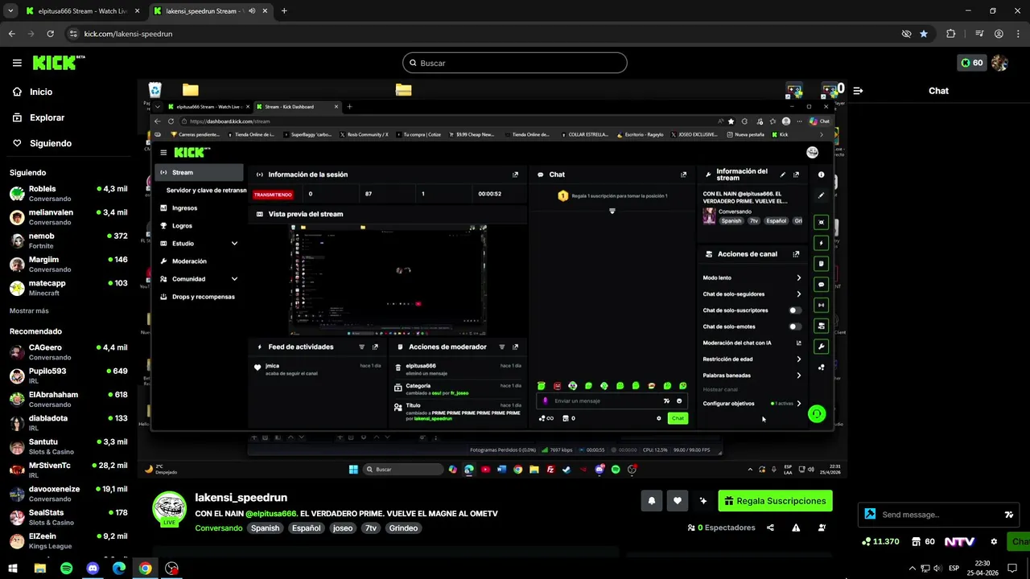1030x579 pixels.
Task: Open the melianvalen followed channel
Action: (x=68, y=217)
